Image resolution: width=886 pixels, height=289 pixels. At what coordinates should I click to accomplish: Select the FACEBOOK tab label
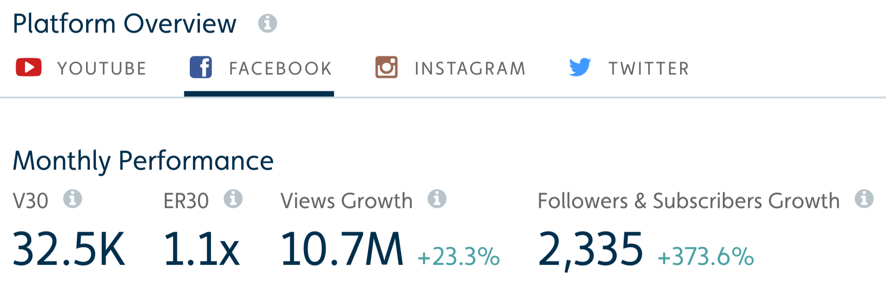click(281, 69)
